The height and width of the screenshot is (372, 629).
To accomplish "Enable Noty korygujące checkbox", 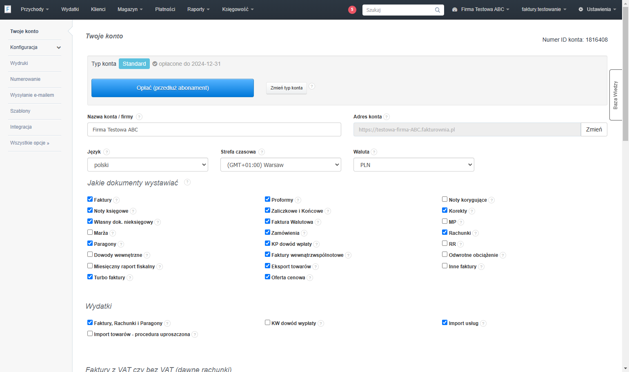I will 445,199.
